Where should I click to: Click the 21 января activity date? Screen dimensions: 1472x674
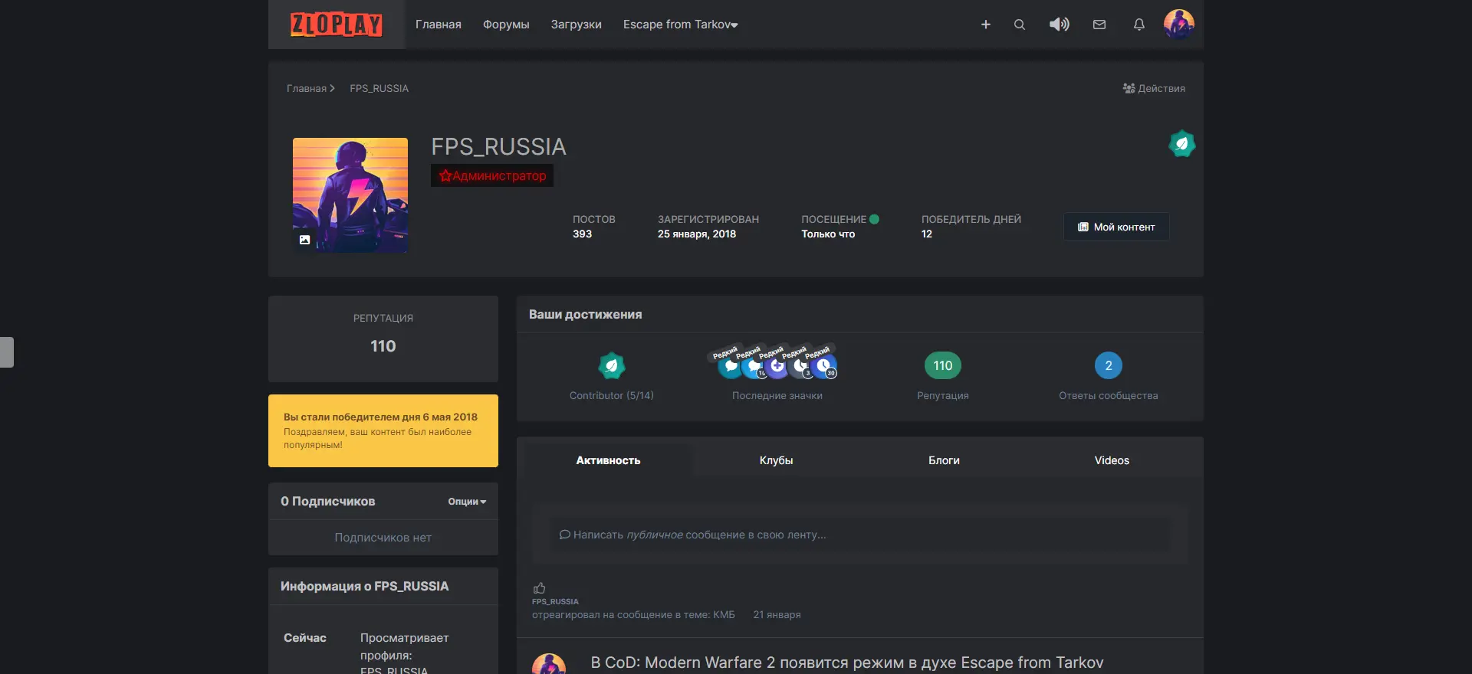click(x=777, y=615)
